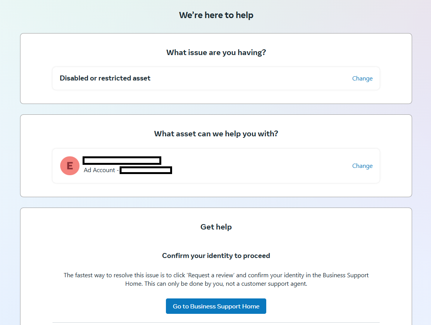
Task: Click the red E avatar icon
Action: tap(70, 166)
